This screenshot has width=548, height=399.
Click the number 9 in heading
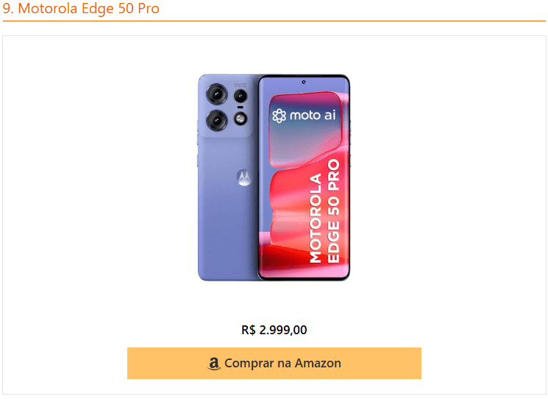click(7, 9)
